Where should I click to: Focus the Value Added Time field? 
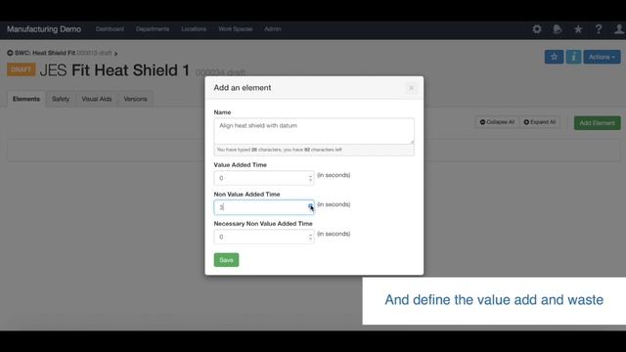(263, 178)
